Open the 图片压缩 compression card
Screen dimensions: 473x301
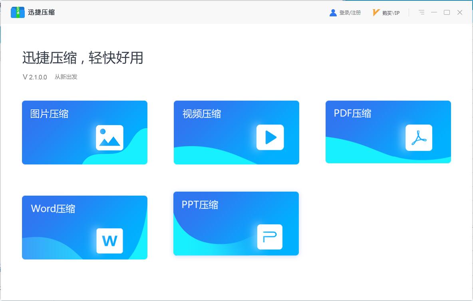[84, 132]
